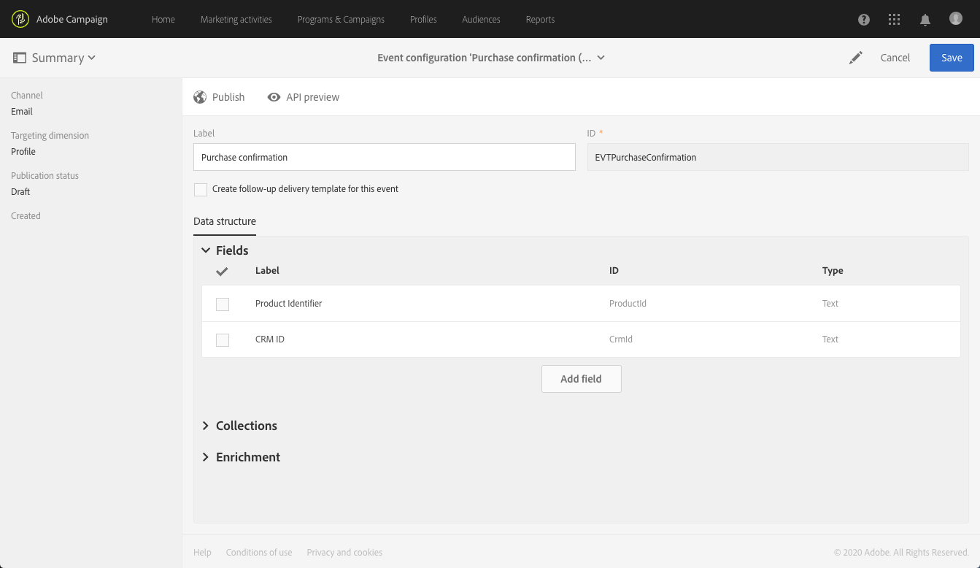980x568 pixels.
Task: Enable follow-up delivery template checkbox
Action: click(x=201, y=190)
